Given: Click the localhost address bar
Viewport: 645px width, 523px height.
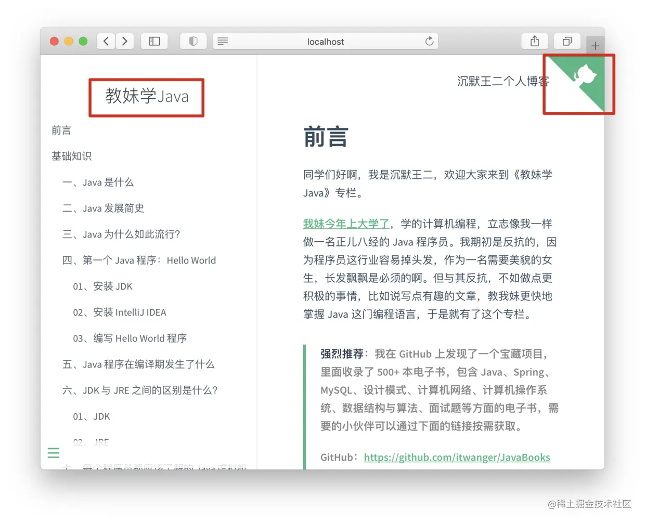Looking at the screenshot, I should [325, 41].
